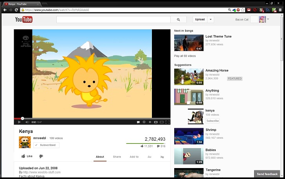Click the page vertical scrollbar

point(282,38)
